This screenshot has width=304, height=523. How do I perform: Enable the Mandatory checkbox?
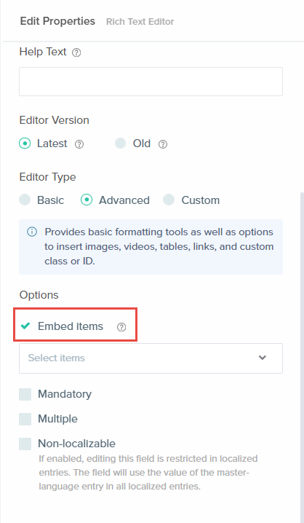coord(25,394)
